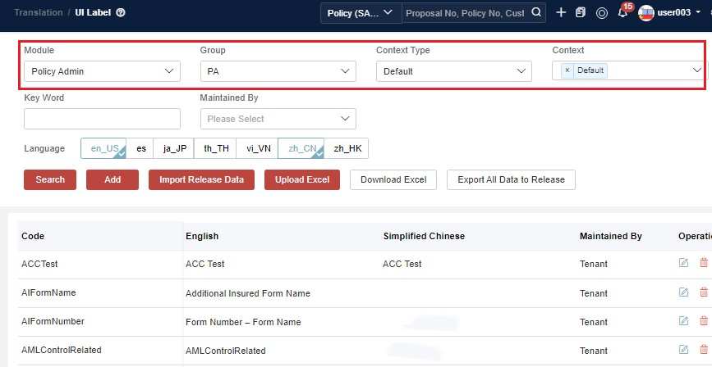Delete the AIFormName row
This screenshot has width=712, height=367.
tap(703, 292)
